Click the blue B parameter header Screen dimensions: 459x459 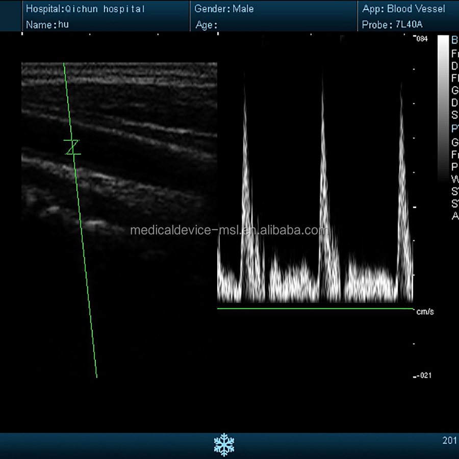[454, 40]
